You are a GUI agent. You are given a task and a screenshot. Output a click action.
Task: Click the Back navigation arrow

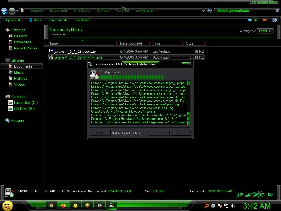pos(4,11)
